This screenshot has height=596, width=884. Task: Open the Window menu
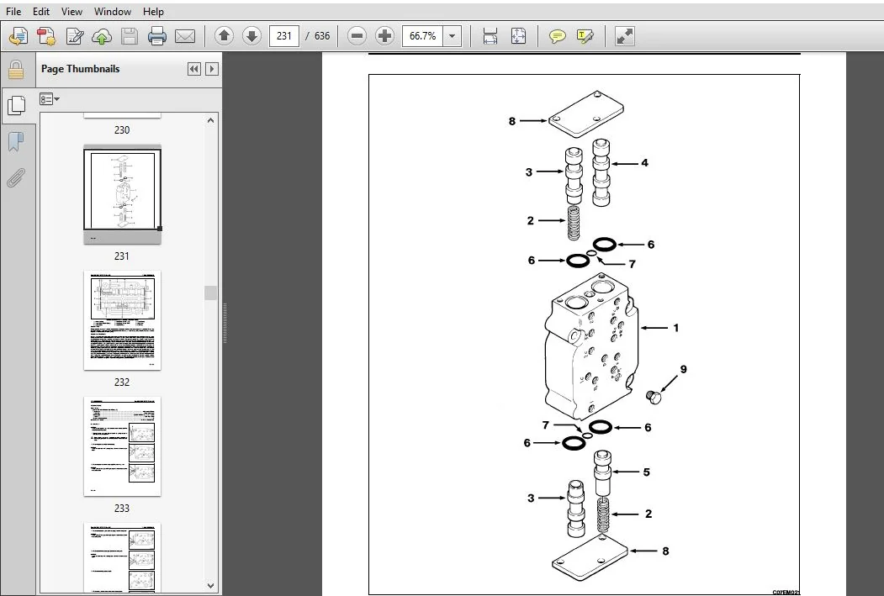point(112,11)
